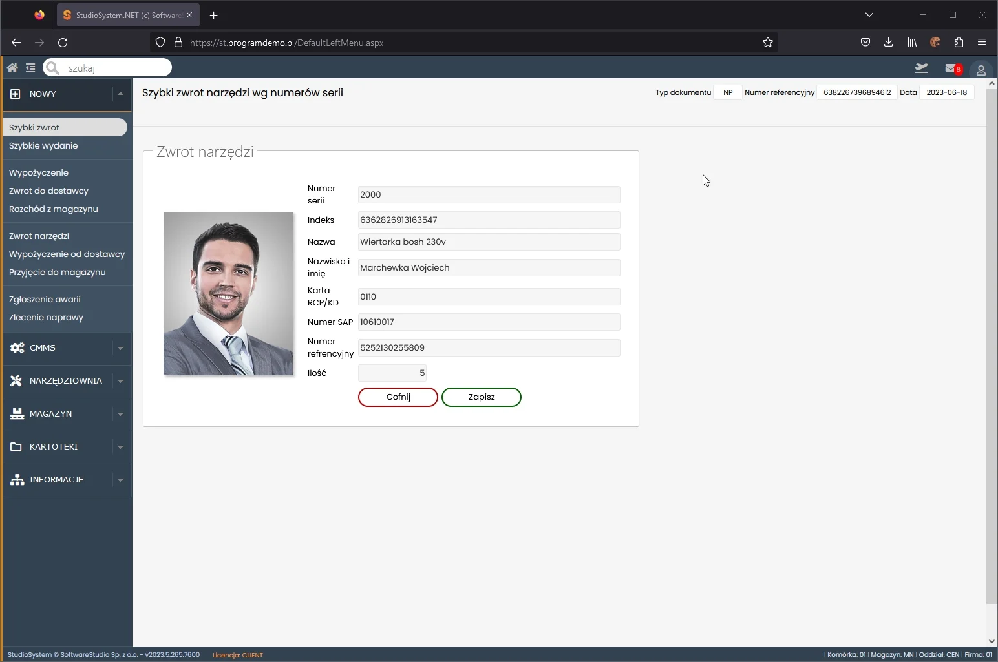Collapse the NOWY menu section
Image resolution: width=998 pixels, height=662 pixels.
[120, 94]
